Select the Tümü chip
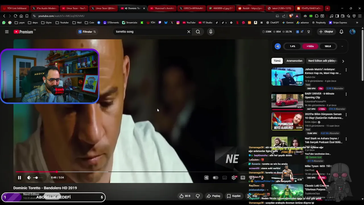364x205 pixels. (x=277, y=61)
